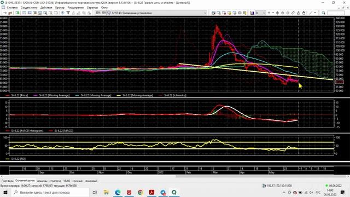Select the open hand pan tool

coord(304,13)
